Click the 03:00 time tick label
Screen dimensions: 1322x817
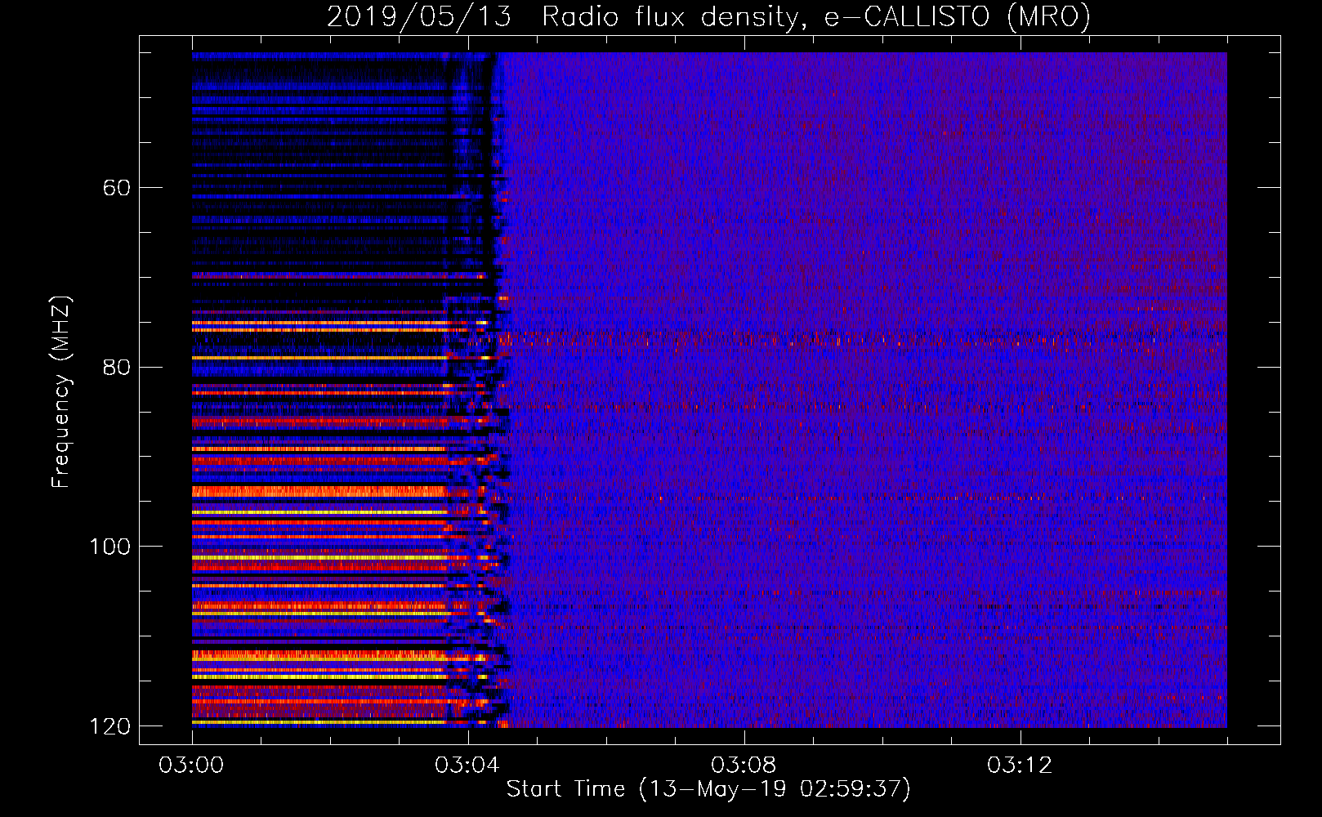coord(192,766)
